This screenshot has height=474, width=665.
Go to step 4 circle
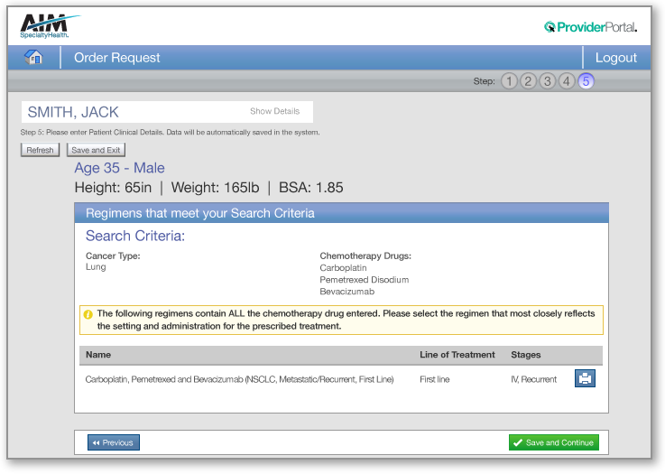click(x=566, y=81)
